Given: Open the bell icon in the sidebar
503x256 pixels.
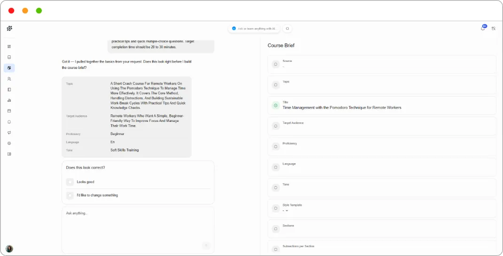Looking at the screenshot, I should pyautogui.click(x=9, y=122).
